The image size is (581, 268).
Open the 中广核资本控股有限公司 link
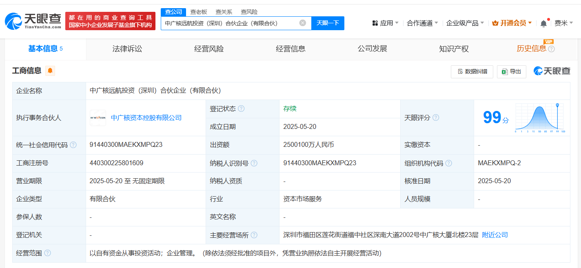pyautogui.click(x=146, y=118)
